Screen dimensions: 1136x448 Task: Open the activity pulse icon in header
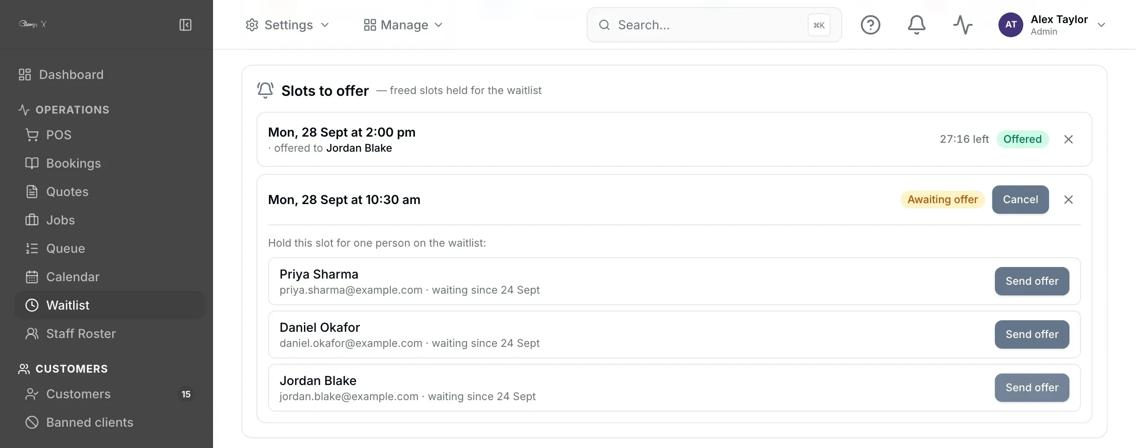pos(962,25)
